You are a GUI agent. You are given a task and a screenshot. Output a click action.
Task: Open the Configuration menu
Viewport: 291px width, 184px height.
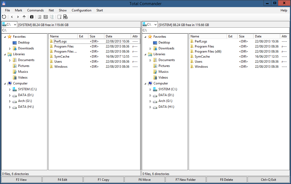coord(82,10)
